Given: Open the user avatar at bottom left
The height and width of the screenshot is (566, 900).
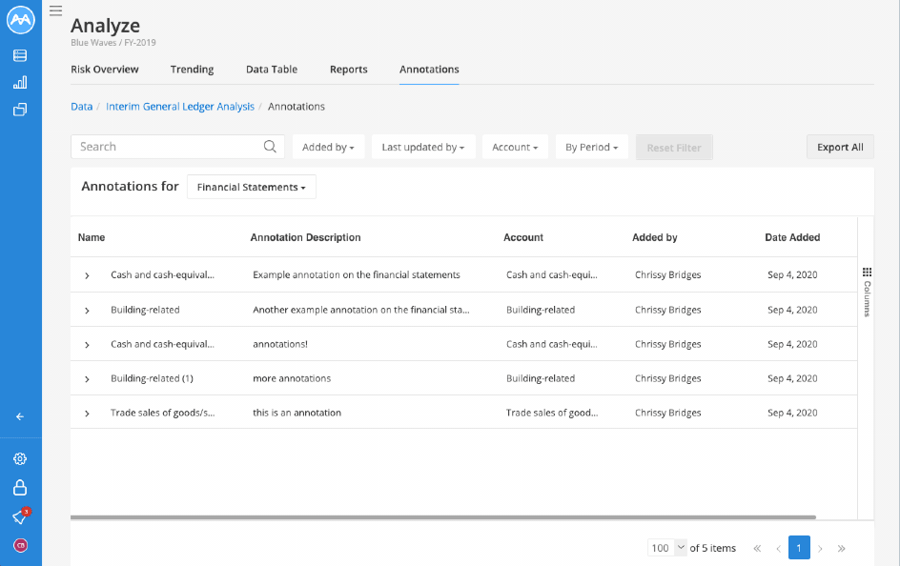Looking at the screenshot, I should click(x=19, y=545).
